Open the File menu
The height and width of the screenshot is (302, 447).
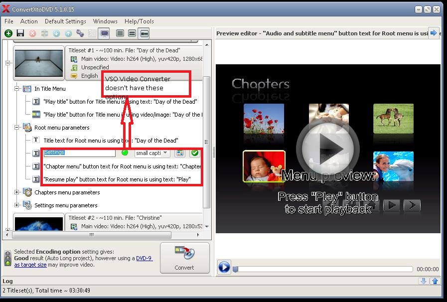click(9, 21)
